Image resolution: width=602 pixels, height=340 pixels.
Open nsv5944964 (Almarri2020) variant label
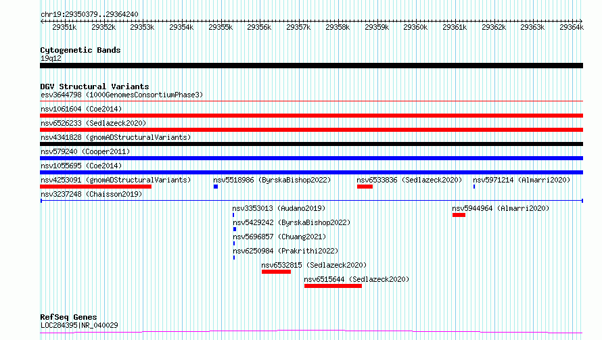click(x=501, y=208)
